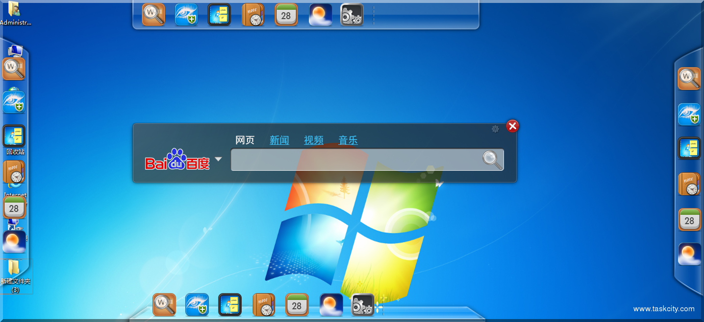Select the 新建文件夹 (3) desktop folder
Screen dimensions: 704x322
coord(15,276)
